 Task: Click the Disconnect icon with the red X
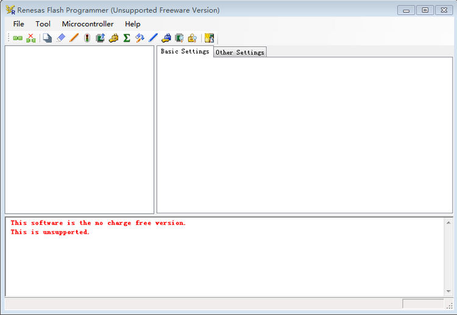pyautogui.click(x=31, y=38)
